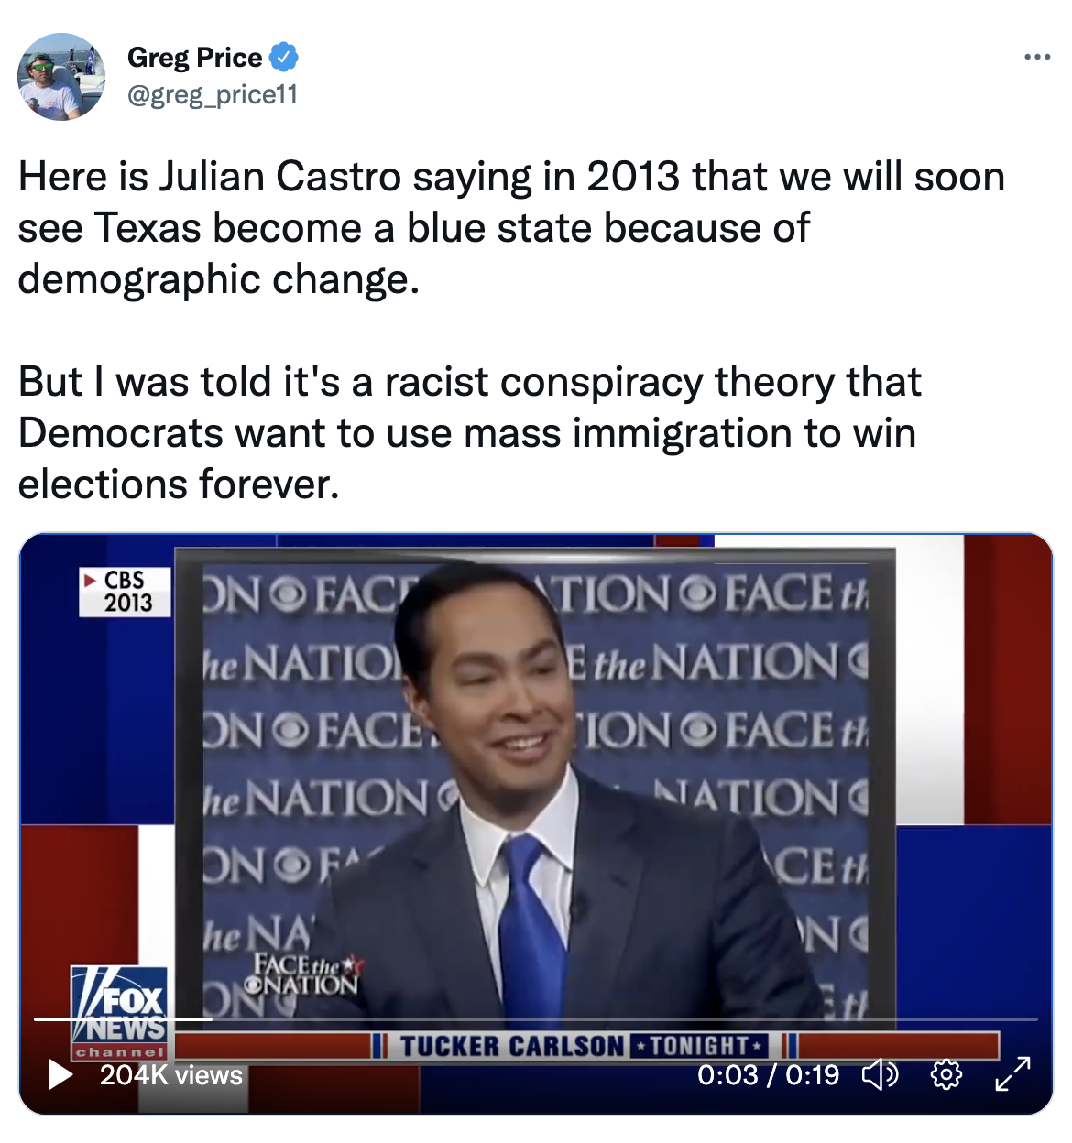The height and width of the screenshot is (1143, 1072).
Task: Click the Fox News channel logo
Action: pos(120,1012)
